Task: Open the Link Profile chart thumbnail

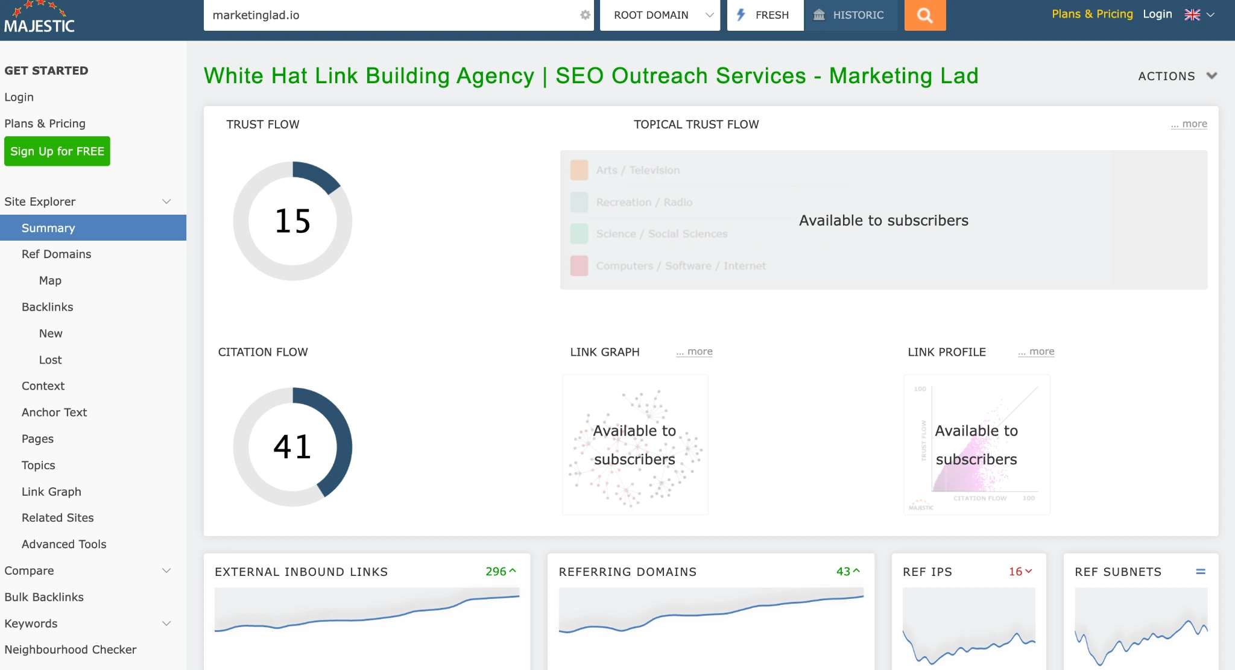Action: (977, 444)
